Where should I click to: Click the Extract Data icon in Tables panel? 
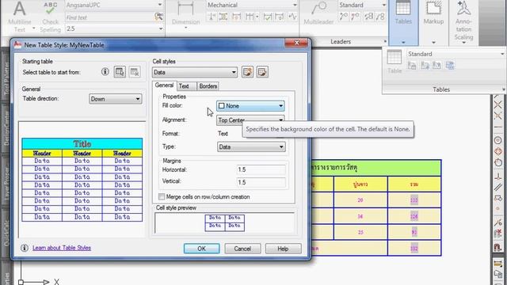pos(450,66)
